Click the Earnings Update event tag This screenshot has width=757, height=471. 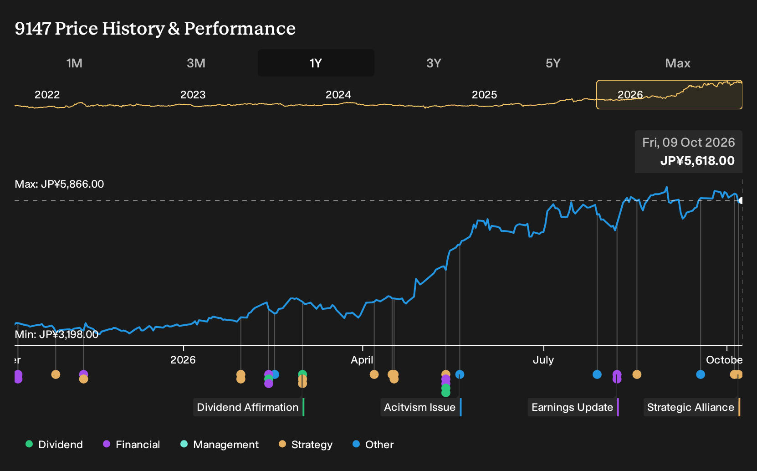(573, 407)
